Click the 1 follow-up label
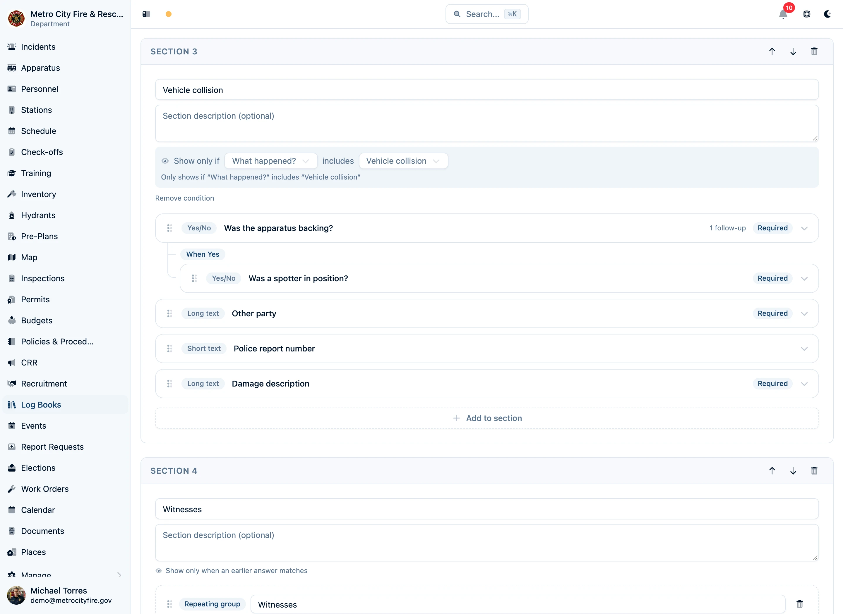843x614 pixels. coord(727,228)
